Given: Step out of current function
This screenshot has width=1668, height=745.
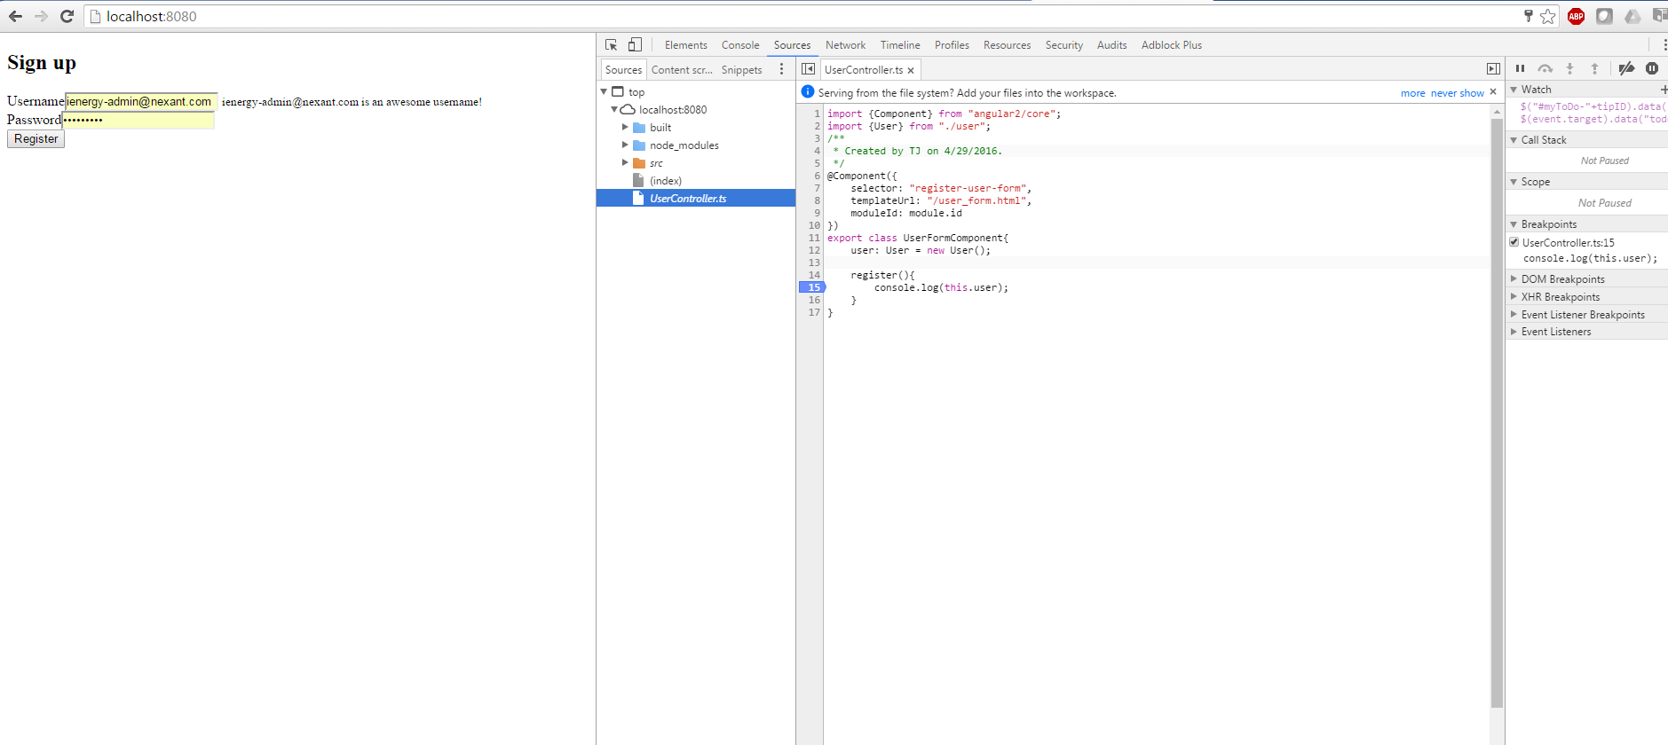Looking at the screenshot, I should 1594,68.
